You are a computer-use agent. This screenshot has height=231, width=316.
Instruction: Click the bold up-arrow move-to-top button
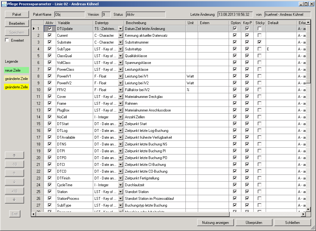(14, 155)
